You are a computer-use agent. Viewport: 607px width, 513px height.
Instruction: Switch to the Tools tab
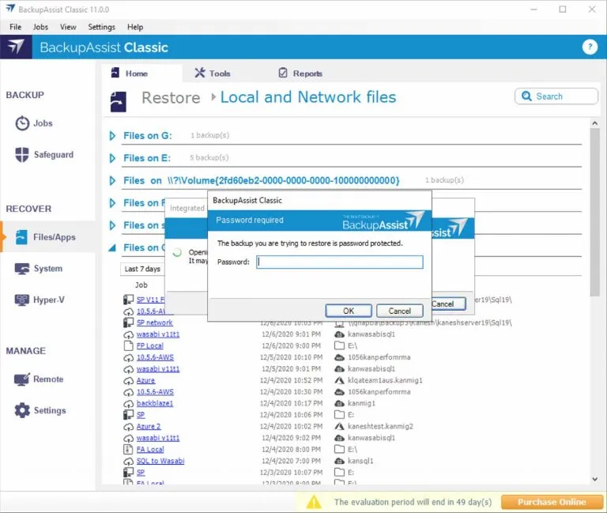click(213, 74)
